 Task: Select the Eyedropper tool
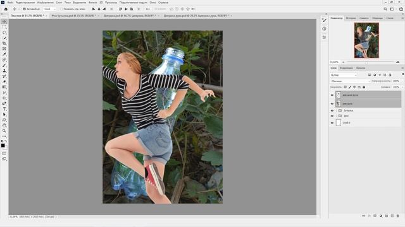pyautogui.click(x=4, y=54)
